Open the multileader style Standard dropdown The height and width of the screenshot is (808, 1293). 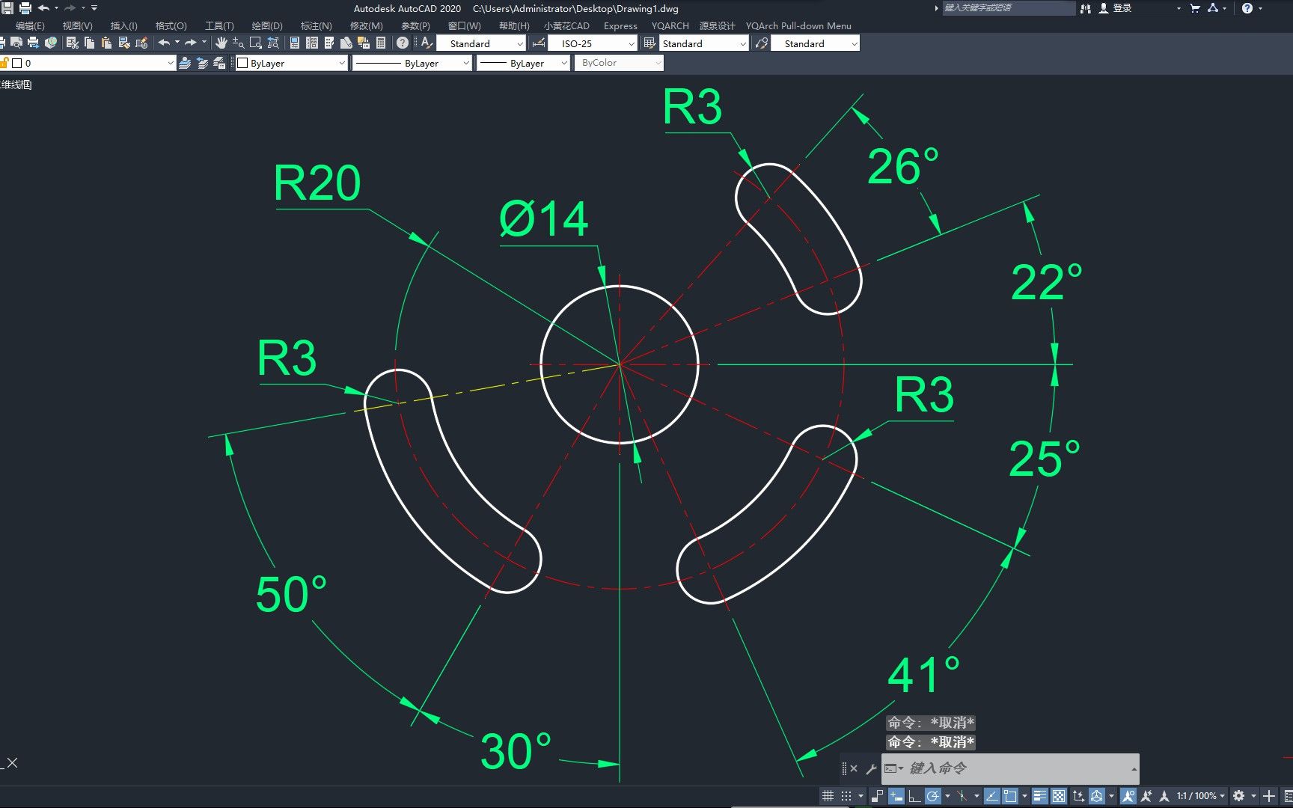pyautogui.click(x=816, y=43)
